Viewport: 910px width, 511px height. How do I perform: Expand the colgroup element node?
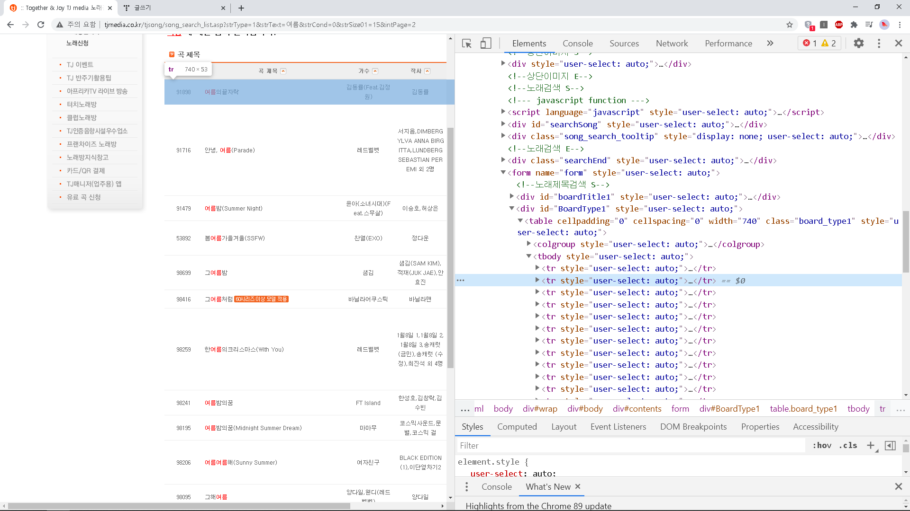pyautogui.click(x=529, y=244)
